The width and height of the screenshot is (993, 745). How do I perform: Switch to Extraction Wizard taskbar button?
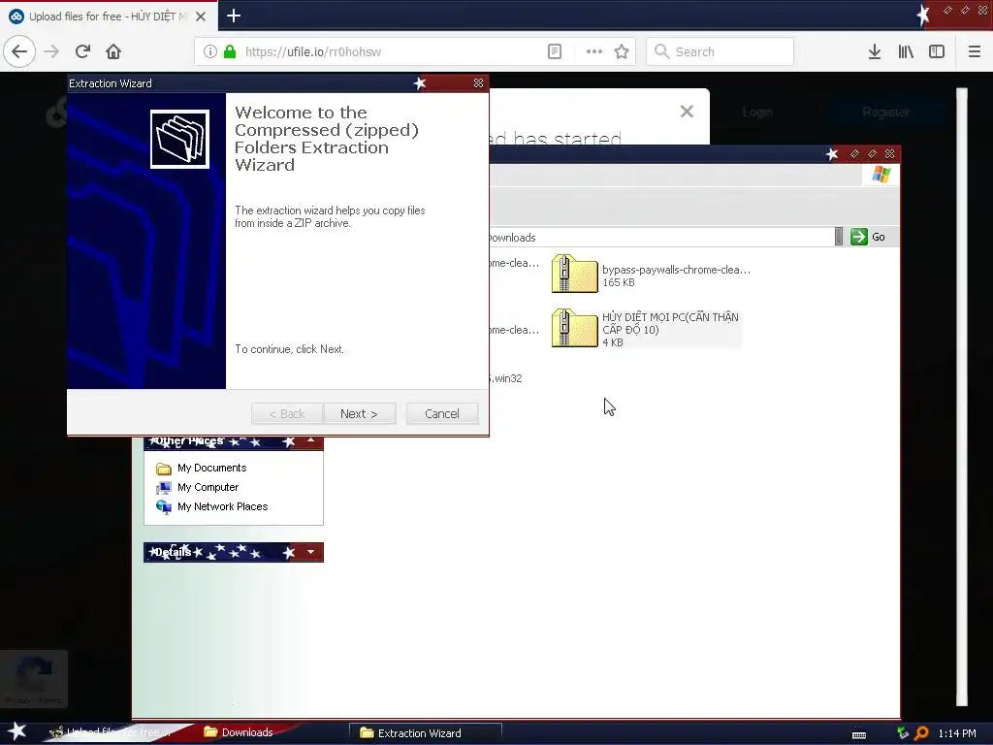pyautogui.click(x=425, y=733)
